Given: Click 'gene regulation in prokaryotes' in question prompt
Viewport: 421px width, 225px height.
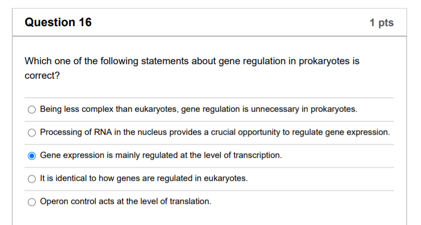Looking at the screenshot, I should click(284, 61).
